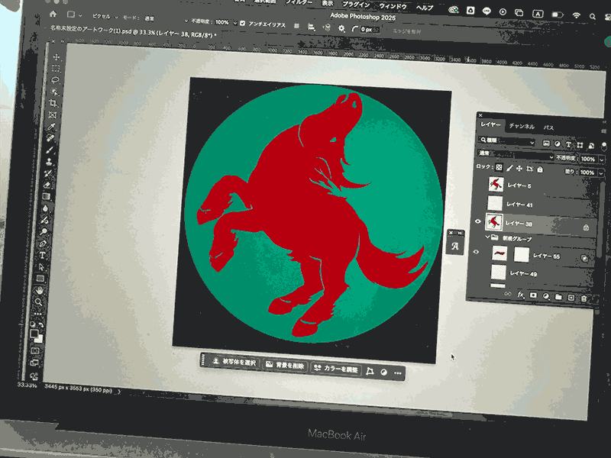611x458 pixels.
Task: Toggle type layer filter icon
Action: [568, 144]
